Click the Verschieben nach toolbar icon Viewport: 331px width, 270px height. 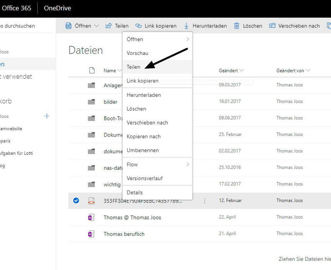click(272, 26)
